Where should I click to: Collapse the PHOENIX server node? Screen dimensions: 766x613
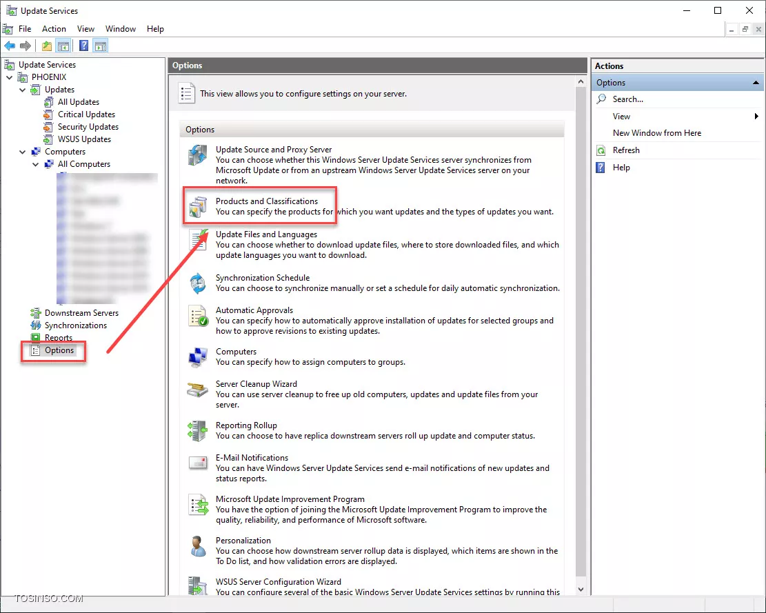pos(9,77)
